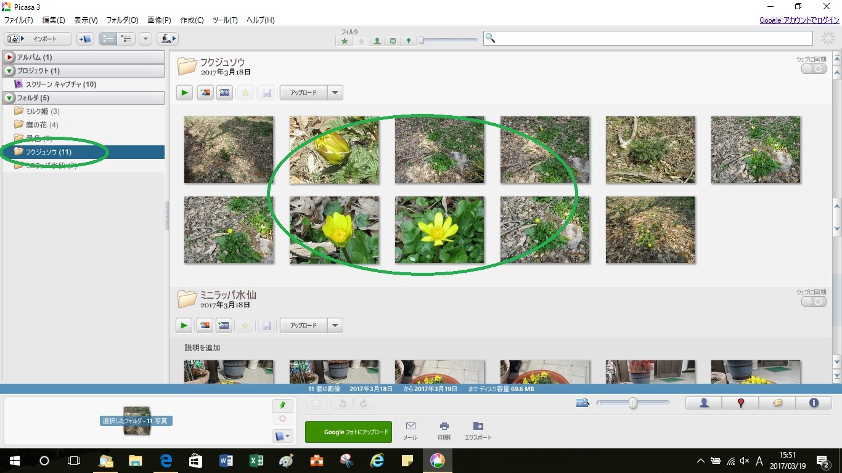Toggle the geotagged photos filter

click(x=408, y=41)
